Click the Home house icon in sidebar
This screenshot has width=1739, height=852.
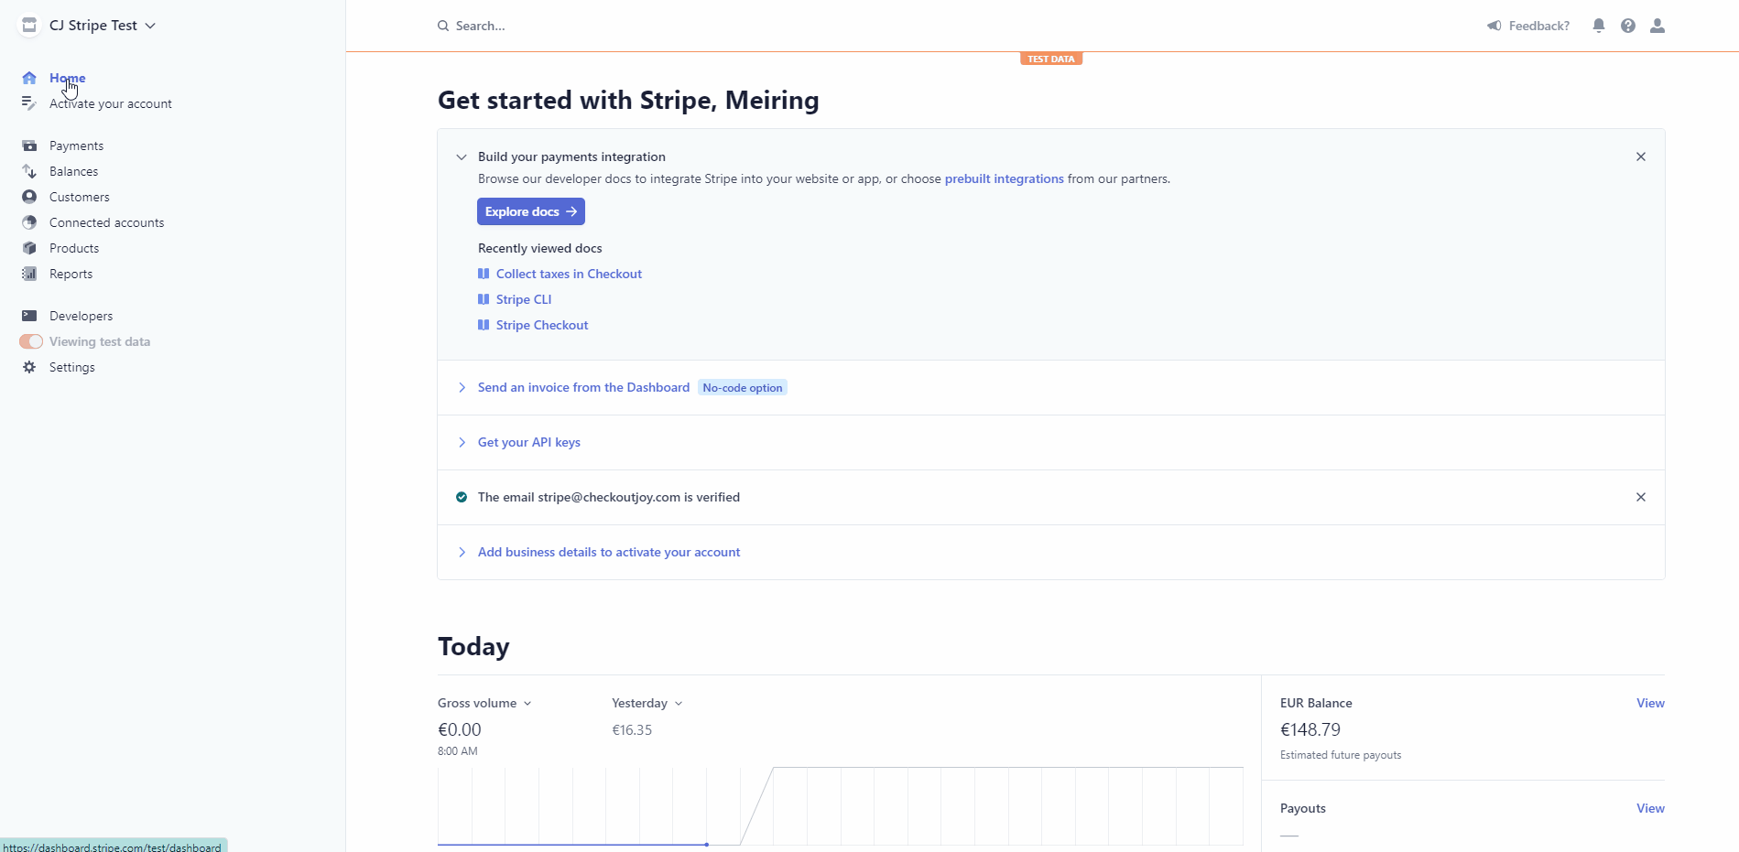point(29,78)
